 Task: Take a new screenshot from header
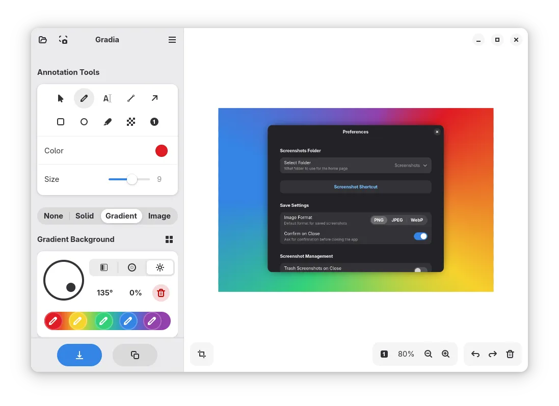[63, 40]
